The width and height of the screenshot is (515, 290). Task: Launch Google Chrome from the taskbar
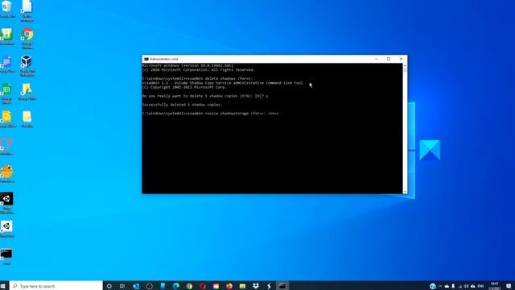[x=190, y=286]
